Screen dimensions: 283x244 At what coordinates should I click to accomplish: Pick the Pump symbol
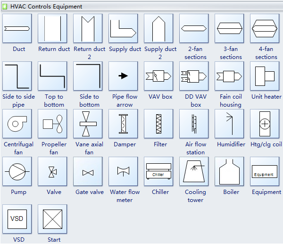click(x=17, y=172)
